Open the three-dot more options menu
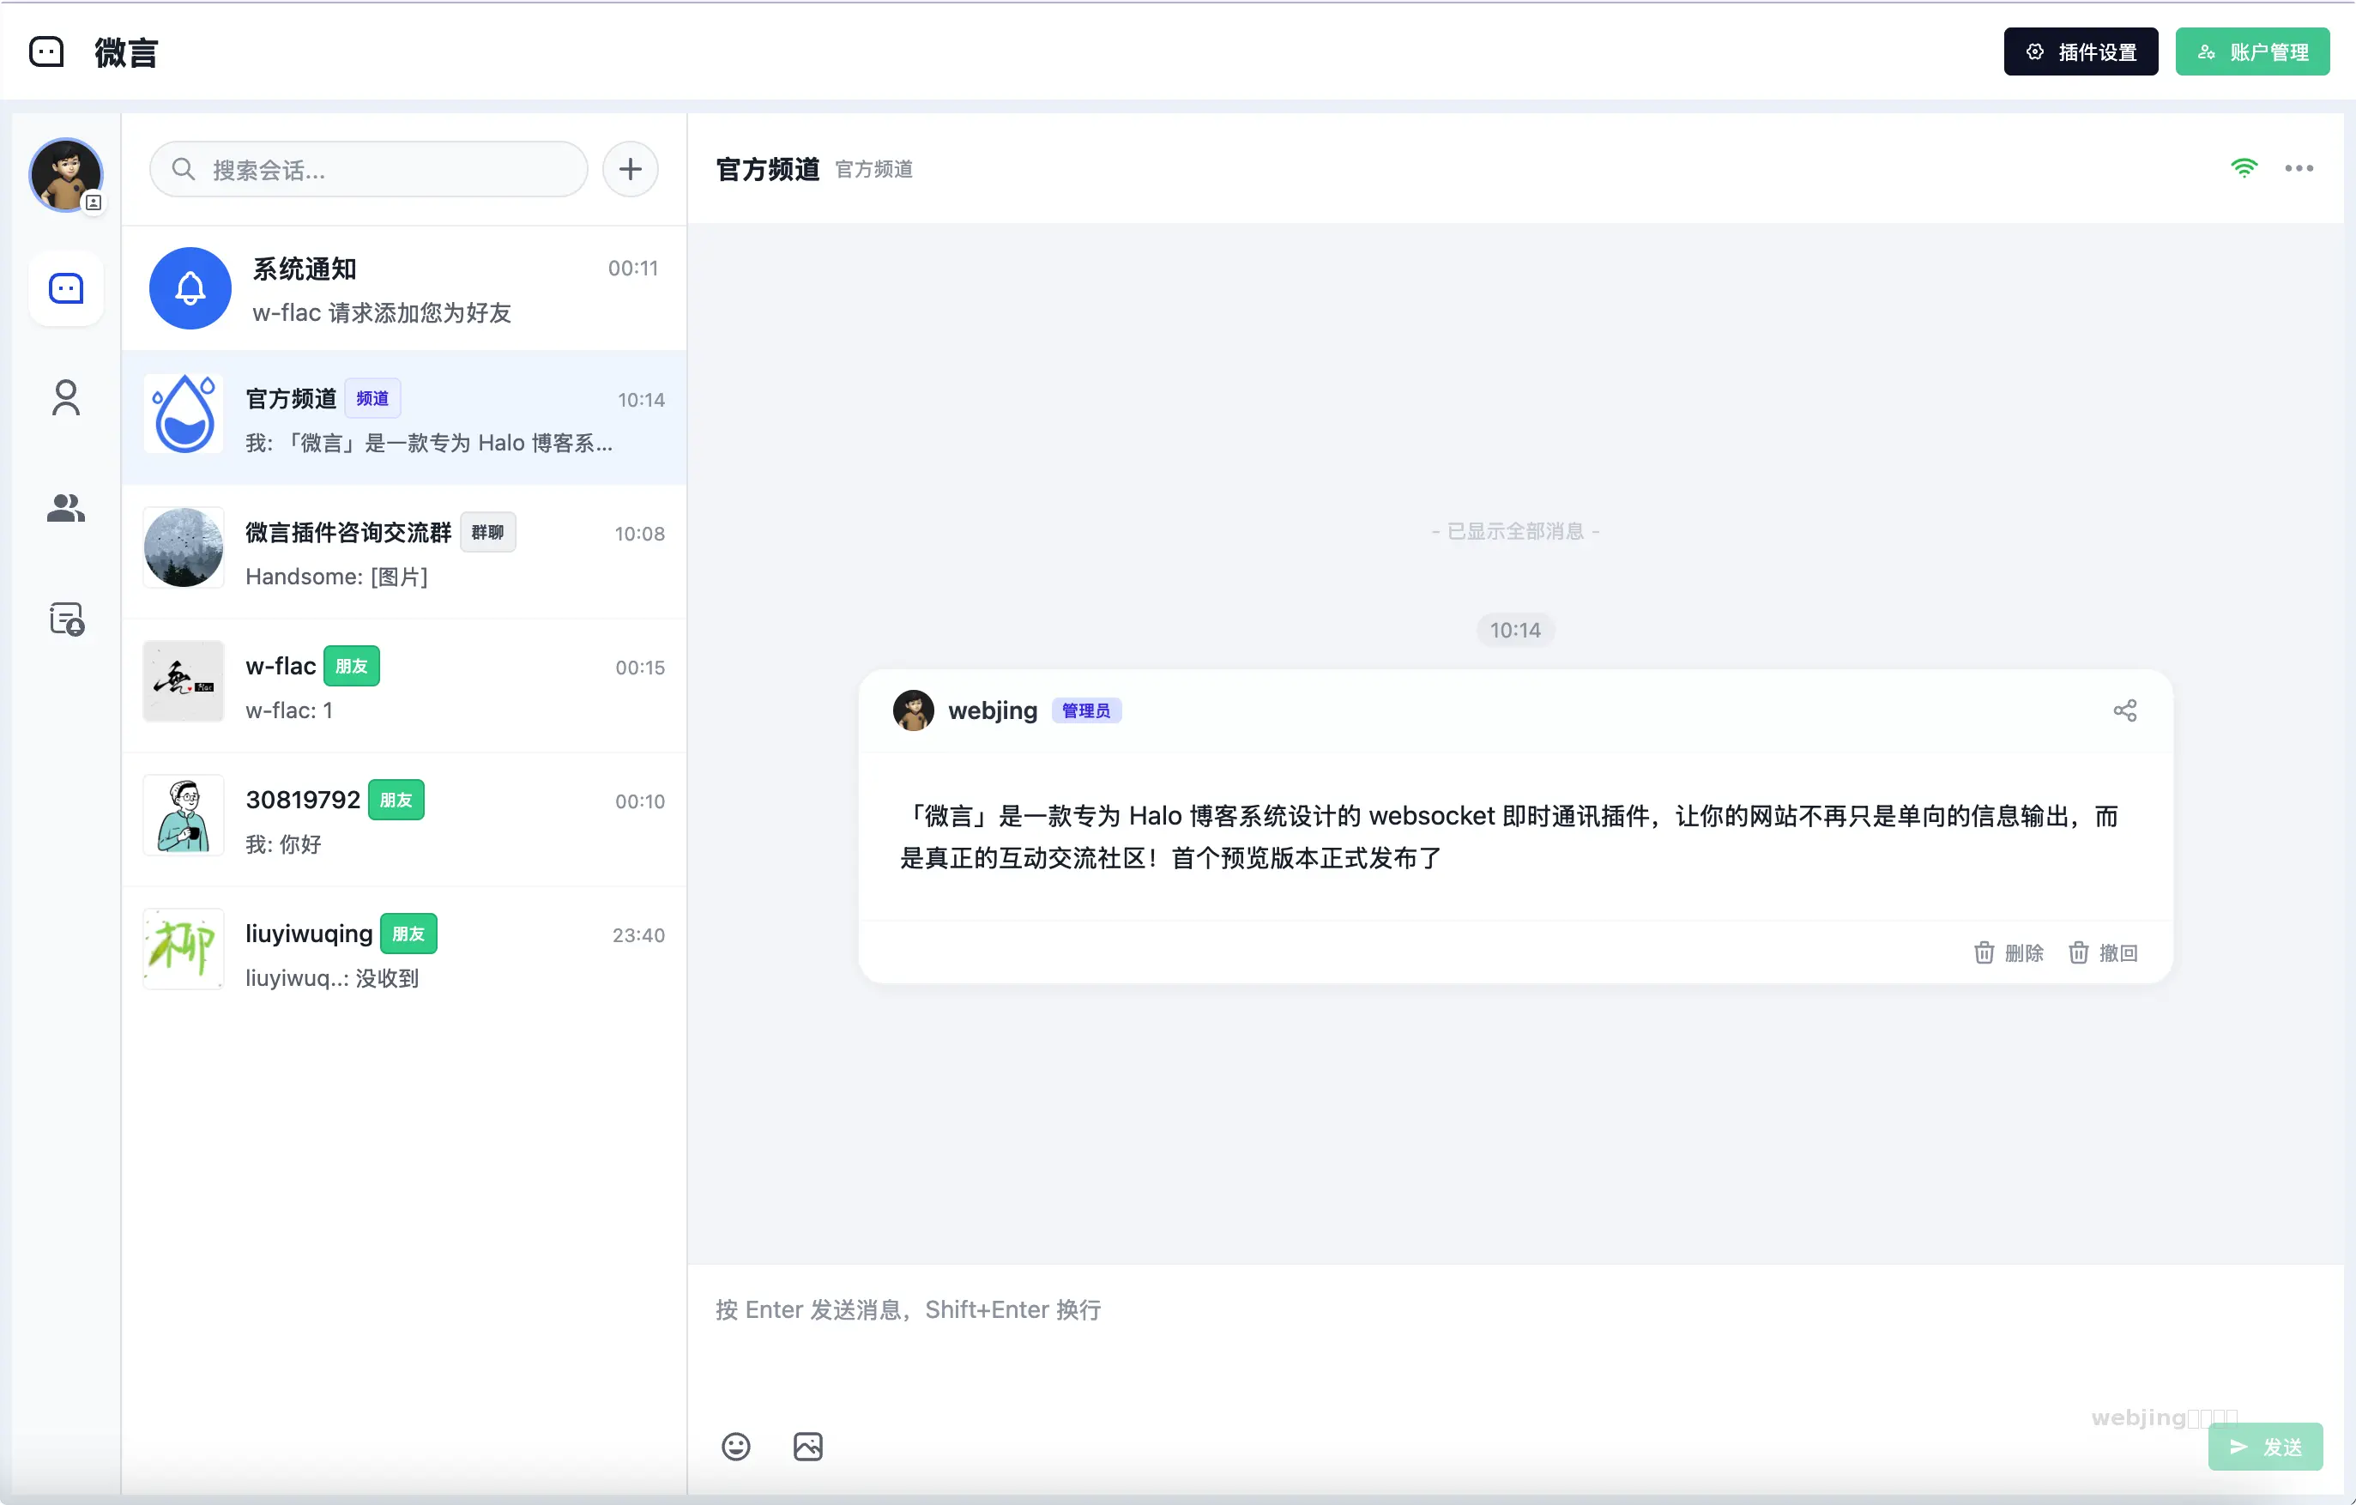The image size is (2356, 1505). coord(2299,168)
